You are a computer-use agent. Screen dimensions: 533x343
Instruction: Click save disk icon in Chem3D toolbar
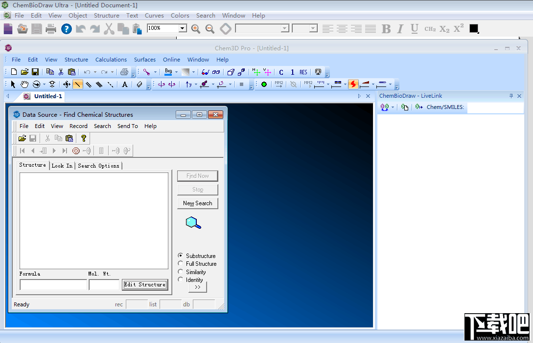coord(35,72)
